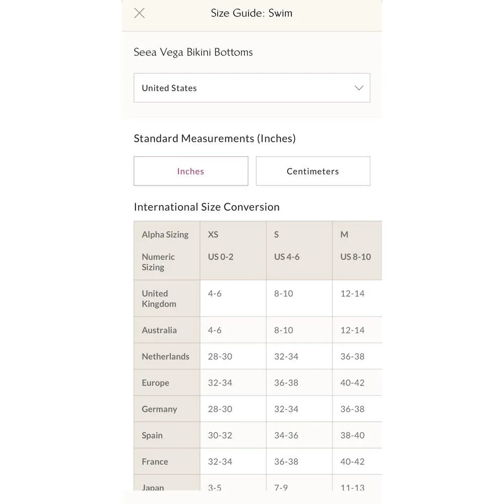Click the France row label
Screen dimensions: 504x504
click(155, 461)
